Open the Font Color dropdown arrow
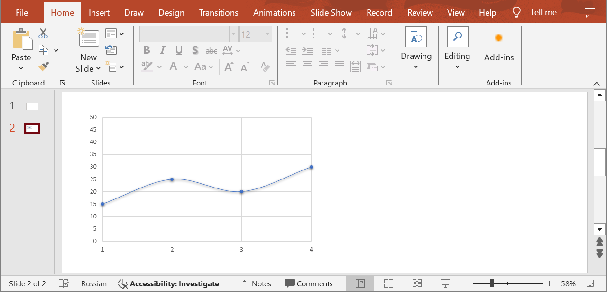 186,67
